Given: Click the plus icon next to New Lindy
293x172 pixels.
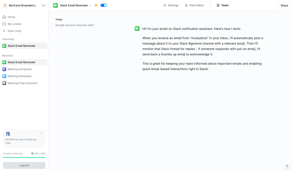Looking at the screenshot, I should click(4, 31).
